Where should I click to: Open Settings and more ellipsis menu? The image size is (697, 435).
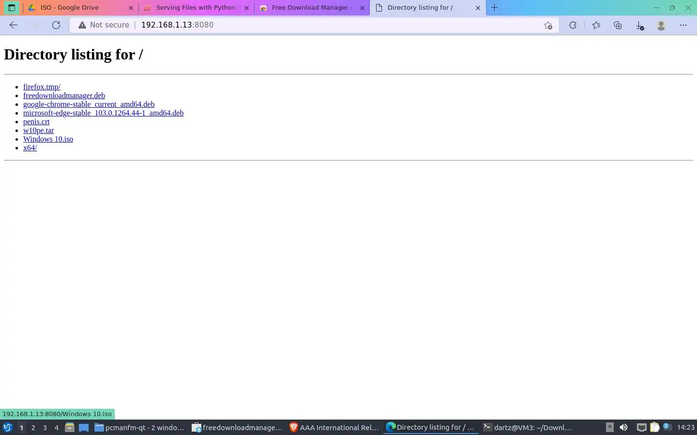point(683,25)
